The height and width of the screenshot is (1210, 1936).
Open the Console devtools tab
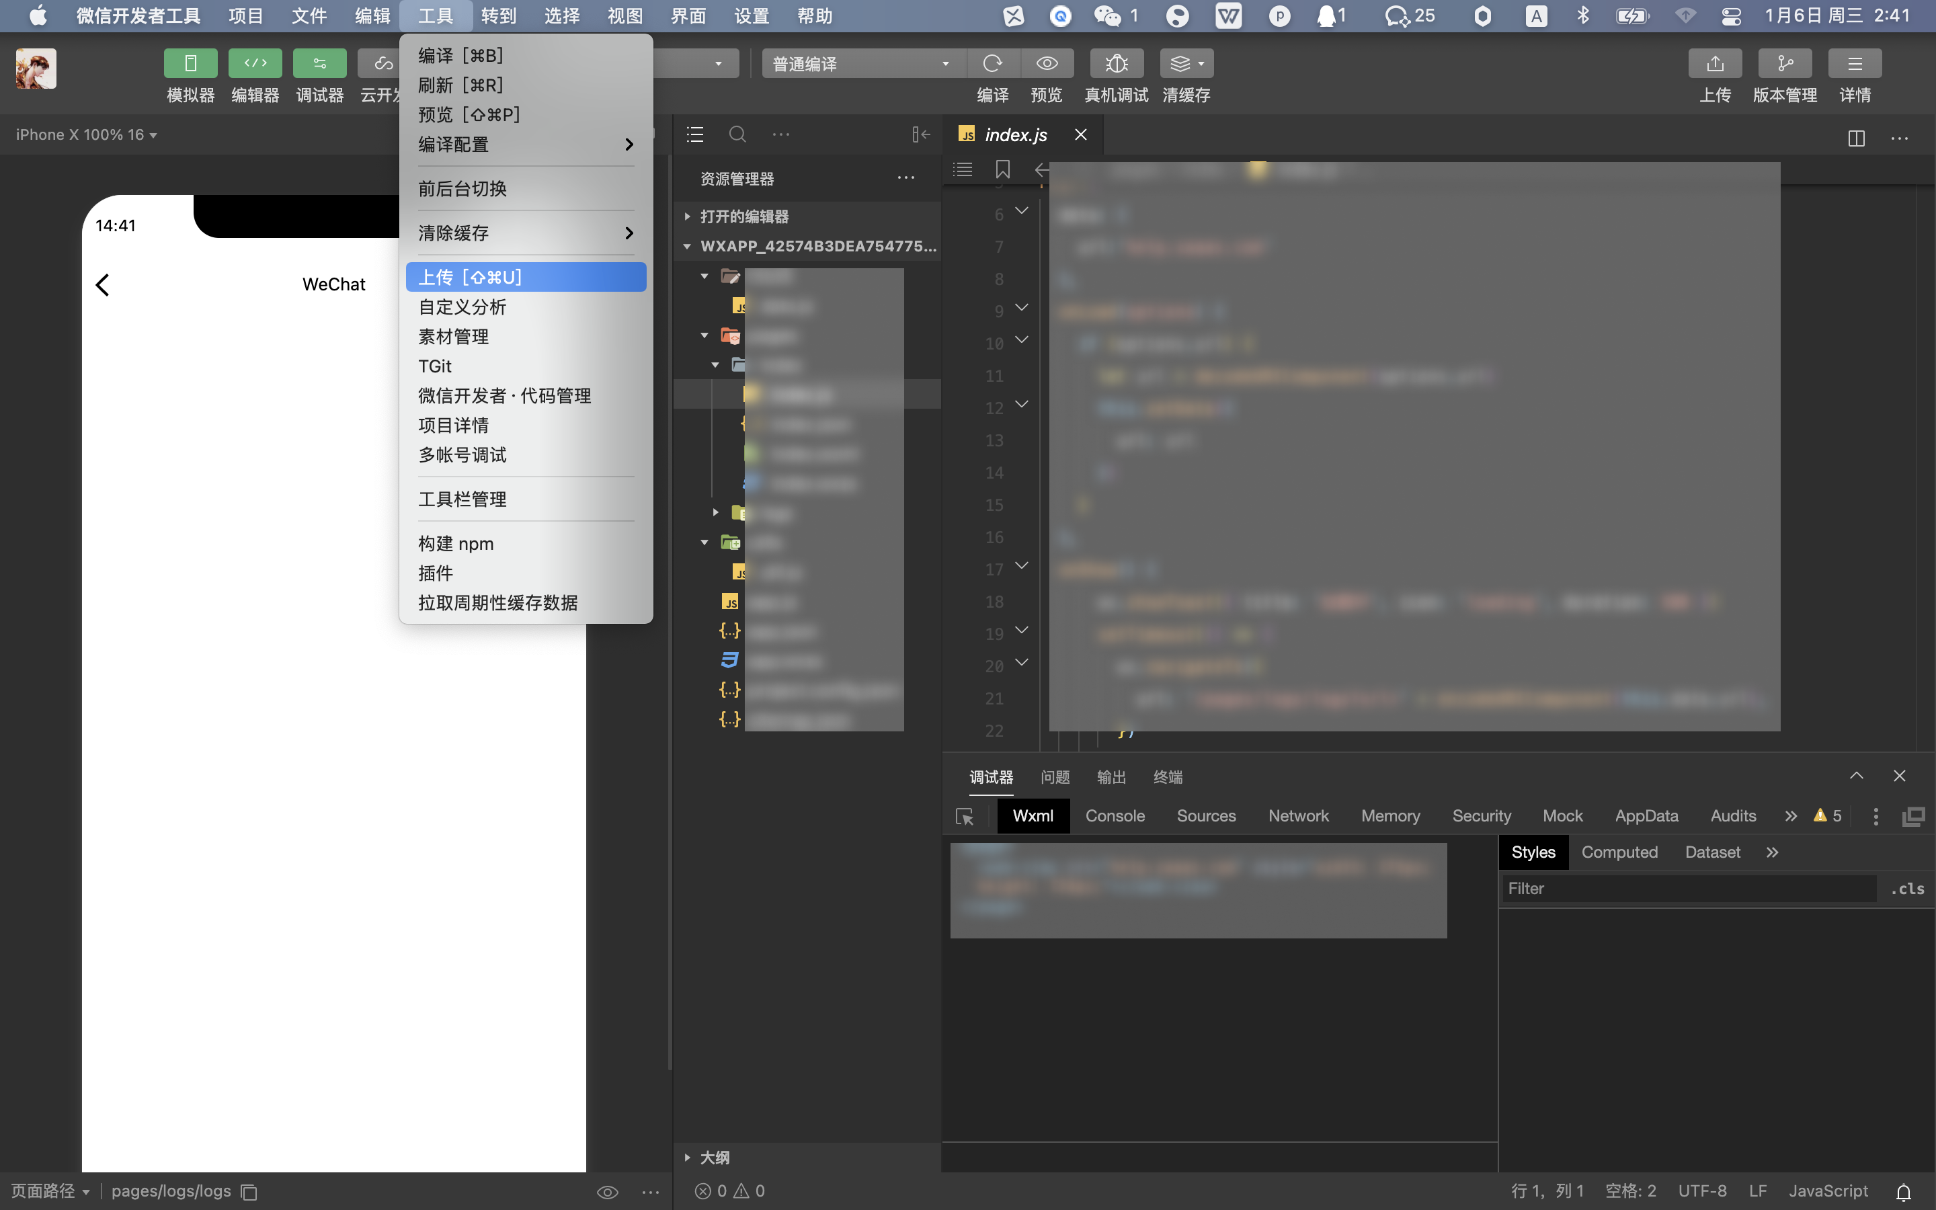tap(1115, 815)
